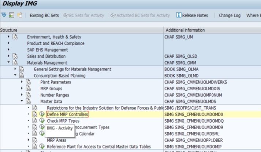Open Existing BC Sets
The width and height of the screenshot is (261, 152).
(x=44, y=15)
